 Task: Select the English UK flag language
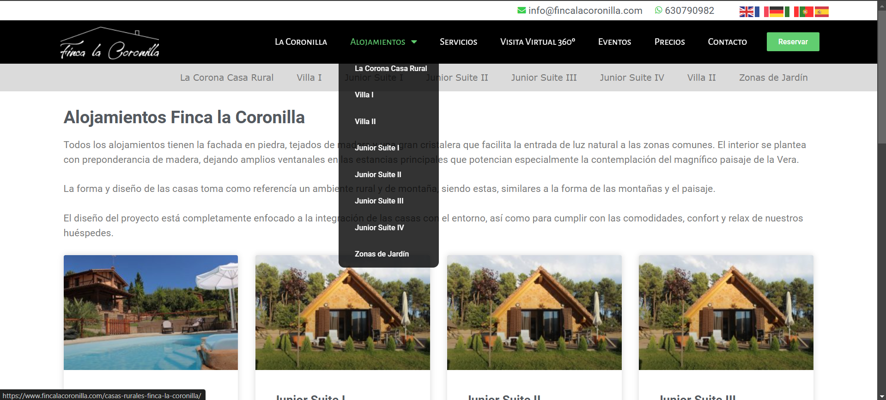point(746,12)
